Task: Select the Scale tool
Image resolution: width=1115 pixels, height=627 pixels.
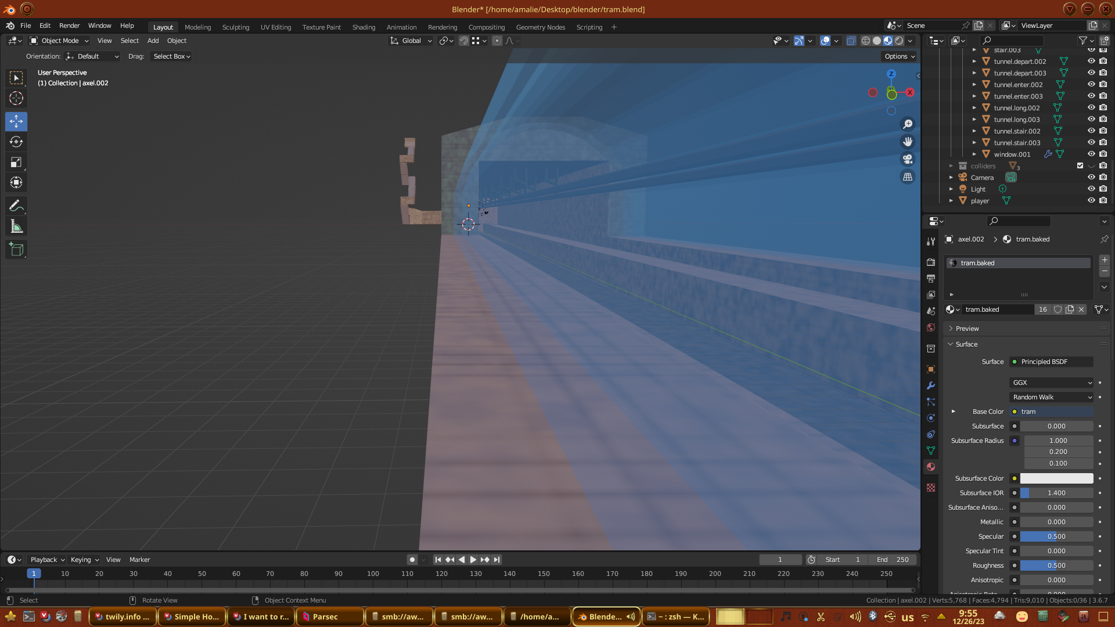Action: 16,163
